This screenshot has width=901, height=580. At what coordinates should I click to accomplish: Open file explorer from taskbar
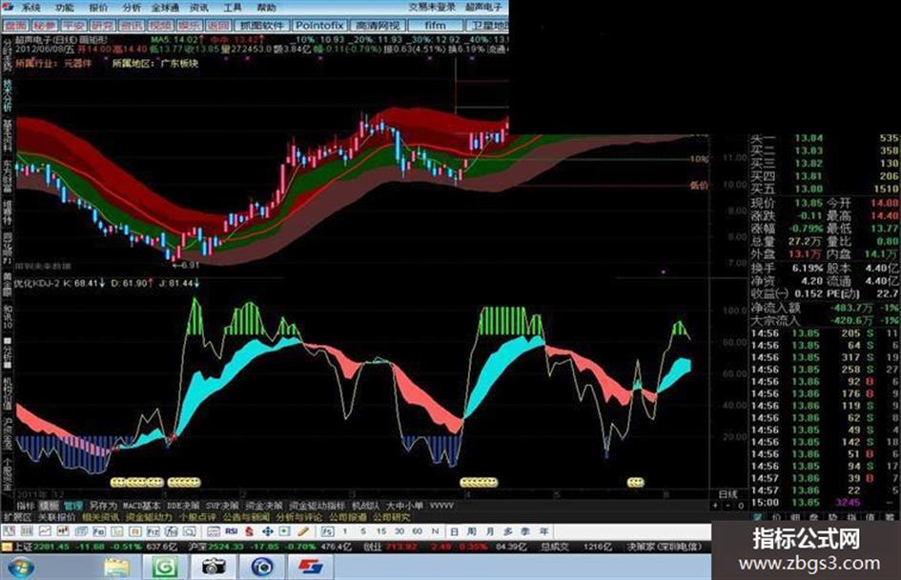click(x=116, y=568)
